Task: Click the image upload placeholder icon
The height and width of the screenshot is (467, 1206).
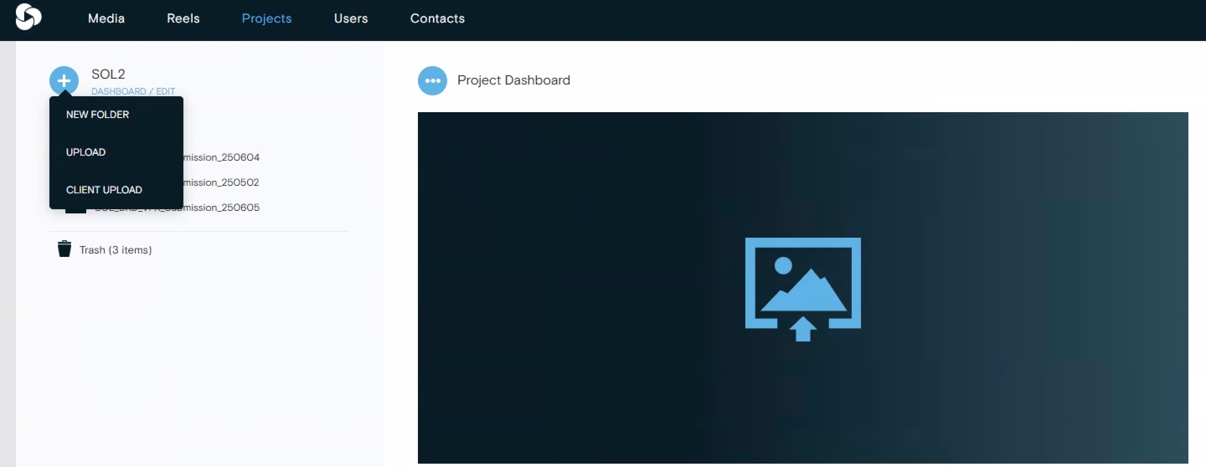Action: click(802, 289)
